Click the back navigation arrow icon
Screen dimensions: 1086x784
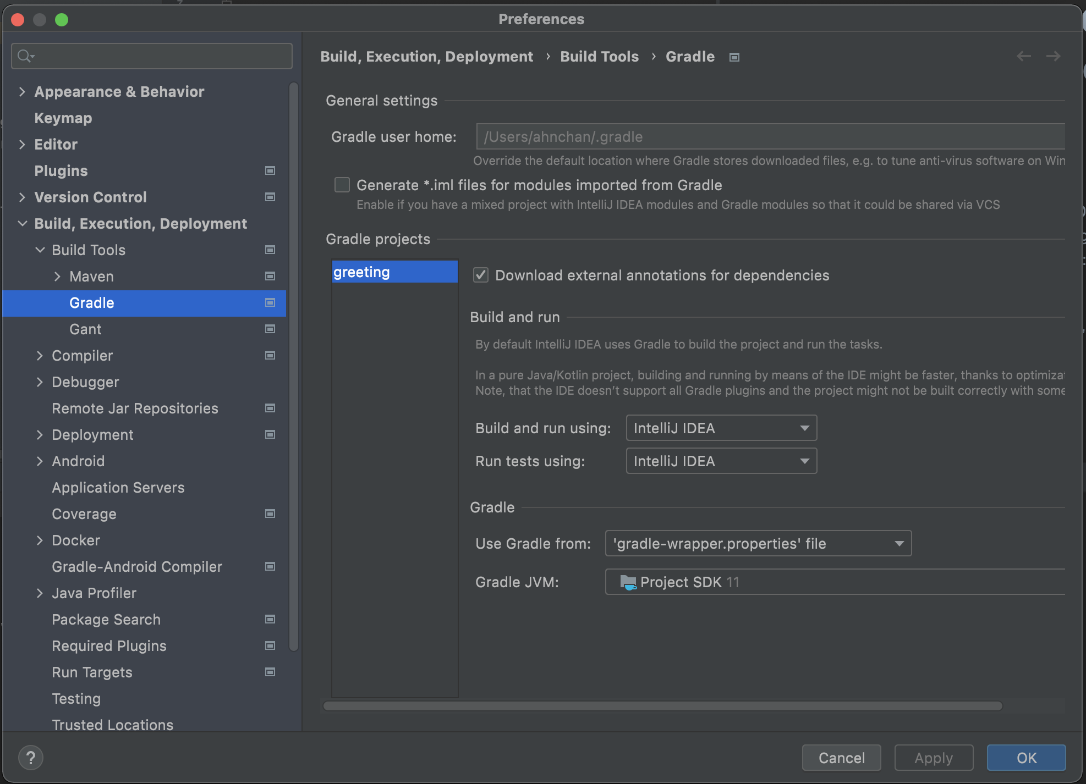click(1023, 56)
